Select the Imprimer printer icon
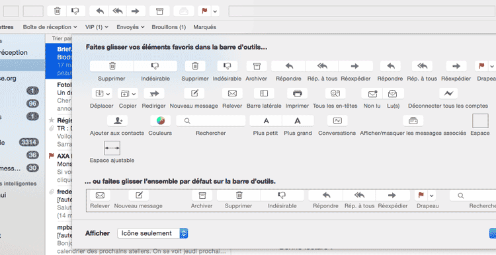This screenshot has width=496, height=255. 298,93
